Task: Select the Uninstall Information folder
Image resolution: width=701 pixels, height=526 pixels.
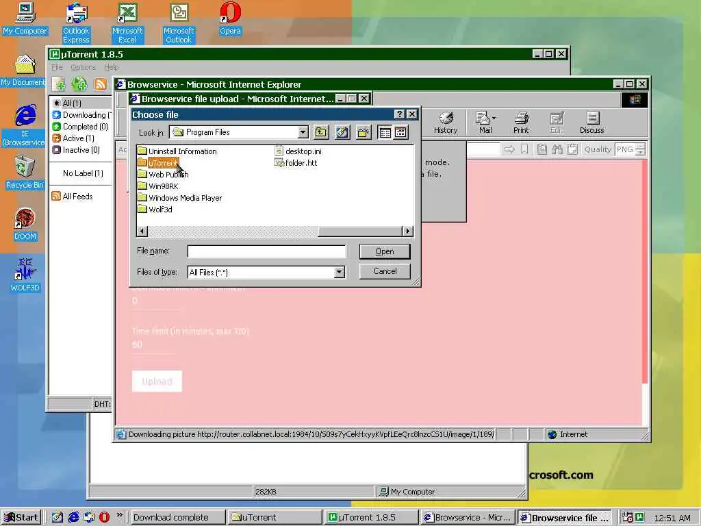Action: tap(177, 151)
